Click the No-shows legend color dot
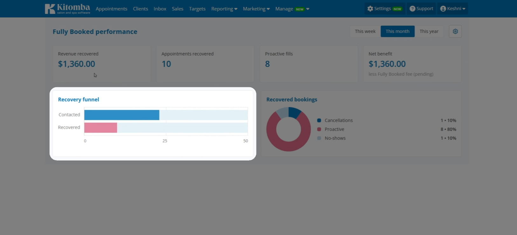 coord(319,138)
